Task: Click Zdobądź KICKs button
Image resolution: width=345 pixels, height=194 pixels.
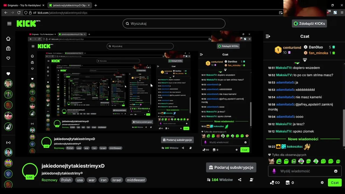Action: (309, 23)
